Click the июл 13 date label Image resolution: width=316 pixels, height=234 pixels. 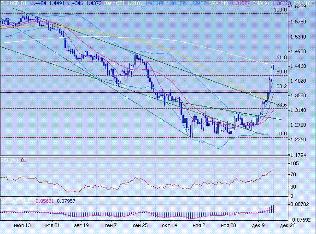(x=23, y=226)
